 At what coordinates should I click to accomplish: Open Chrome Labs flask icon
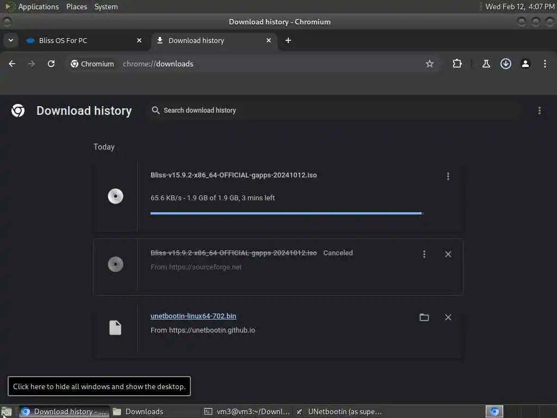pos(486,64)
